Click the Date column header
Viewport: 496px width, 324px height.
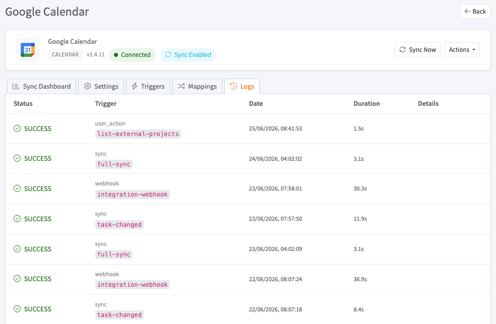(x=256, y=103)
